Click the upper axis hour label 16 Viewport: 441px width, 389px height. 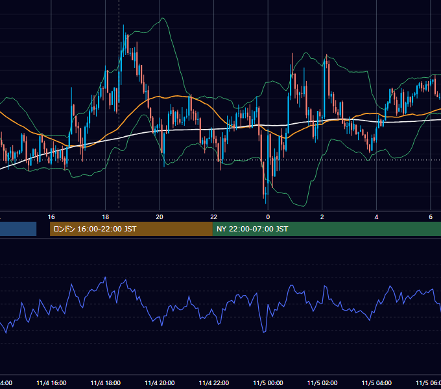(51, 217)
